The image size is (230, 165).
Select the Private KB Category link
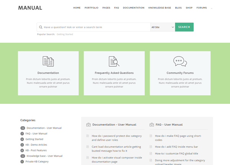point(38,162)
